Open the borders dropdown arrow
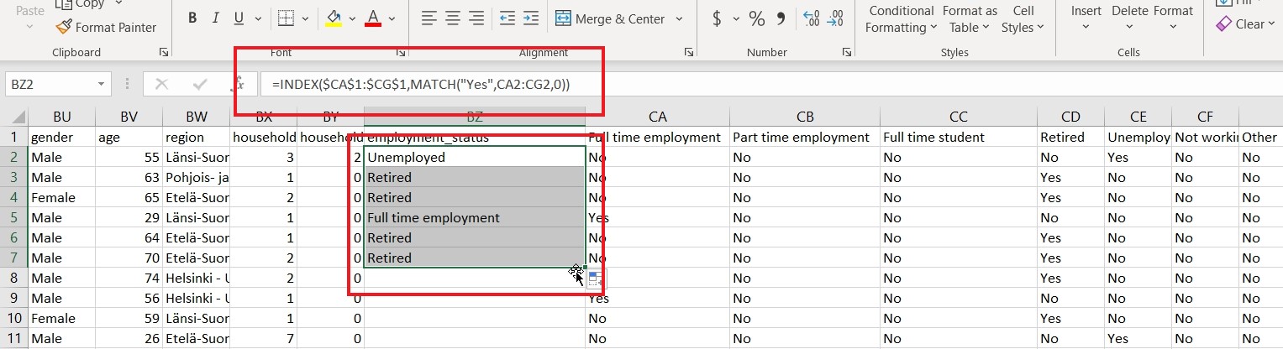 tap(303, 18)
